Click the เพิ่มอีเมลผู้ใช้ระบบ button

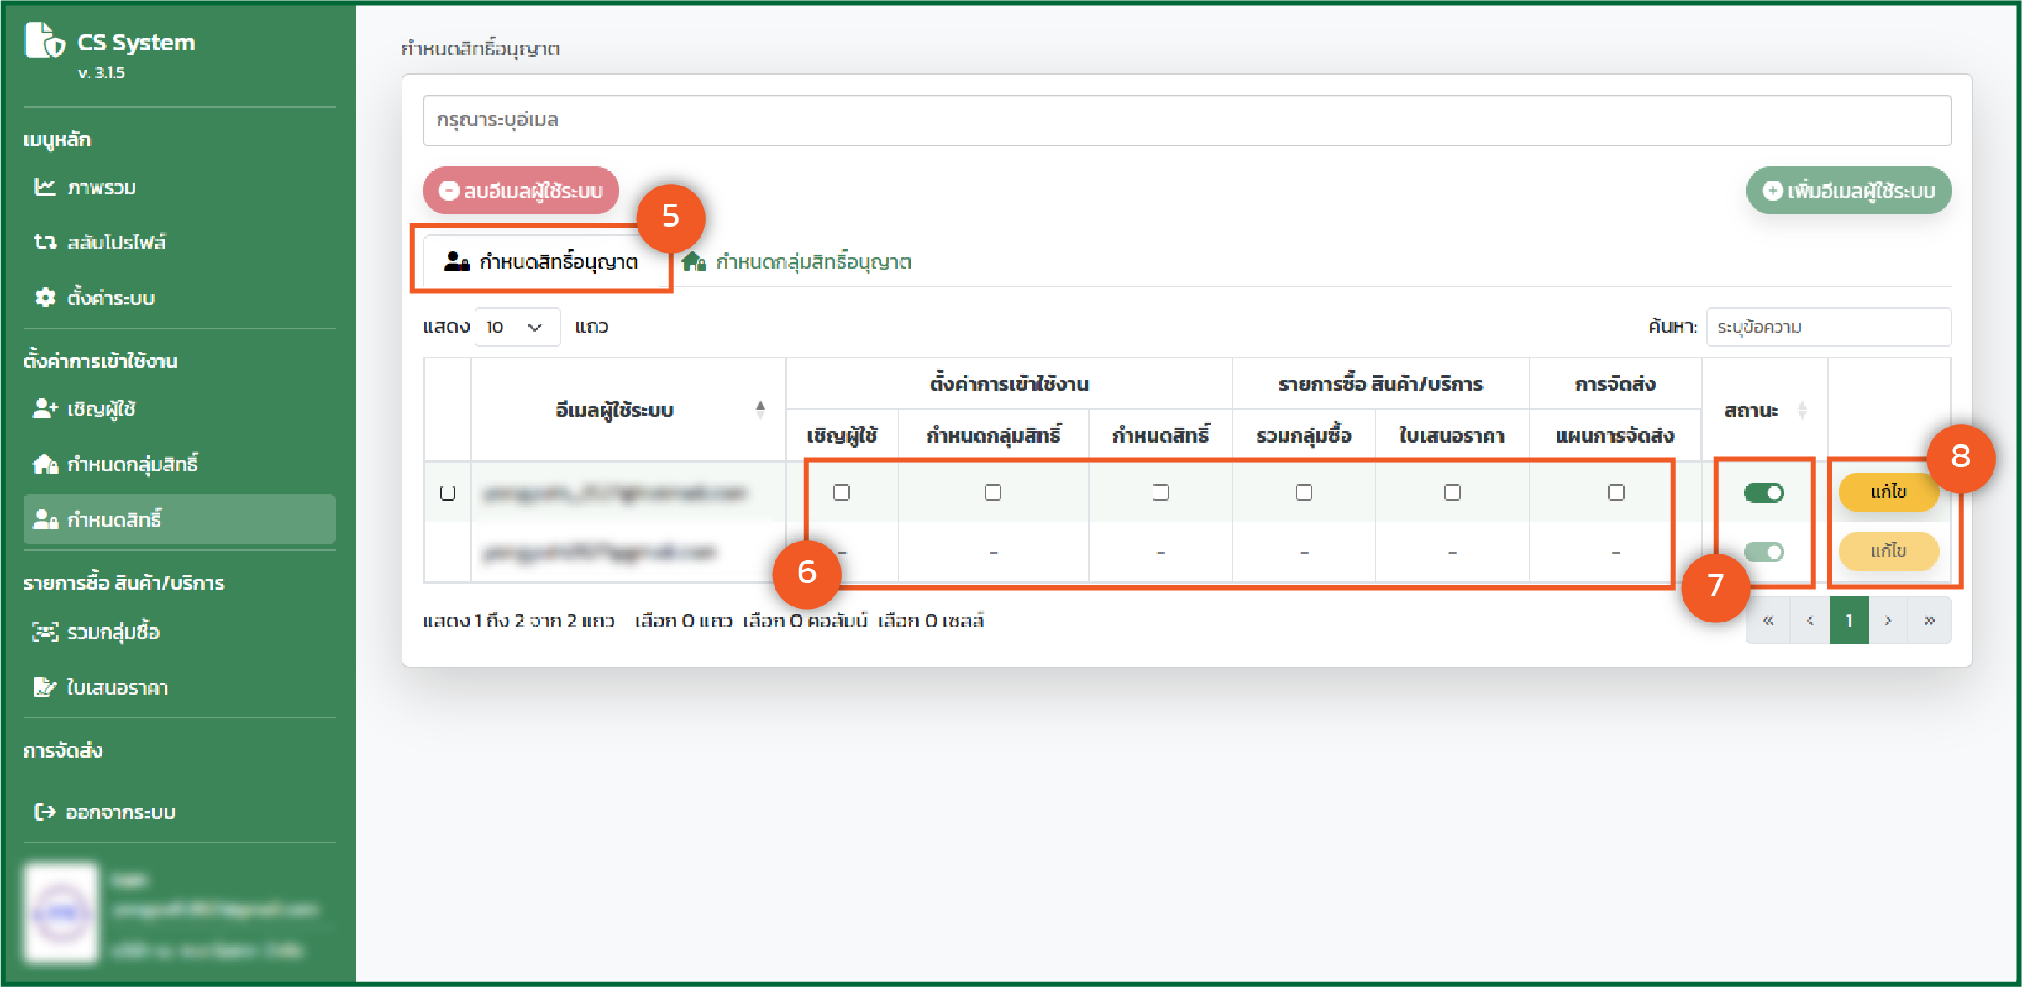(1848, 191)
